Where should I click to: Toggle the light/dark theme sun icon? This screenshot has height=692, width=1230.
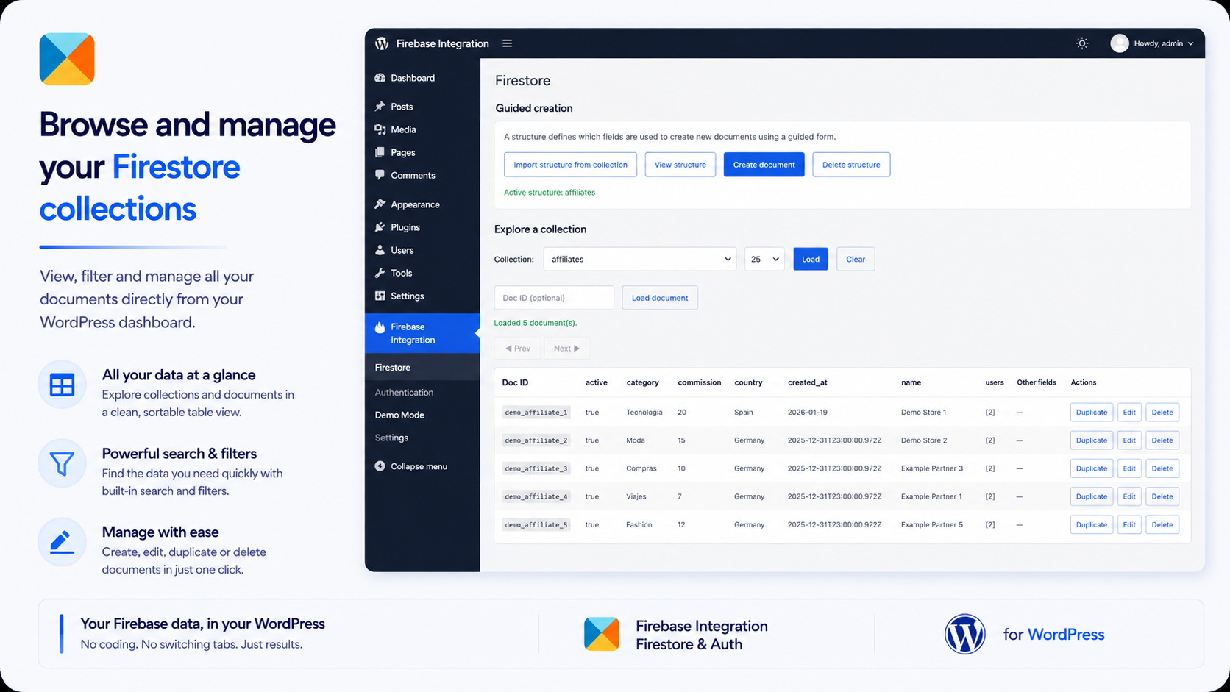coord(1081,43)
